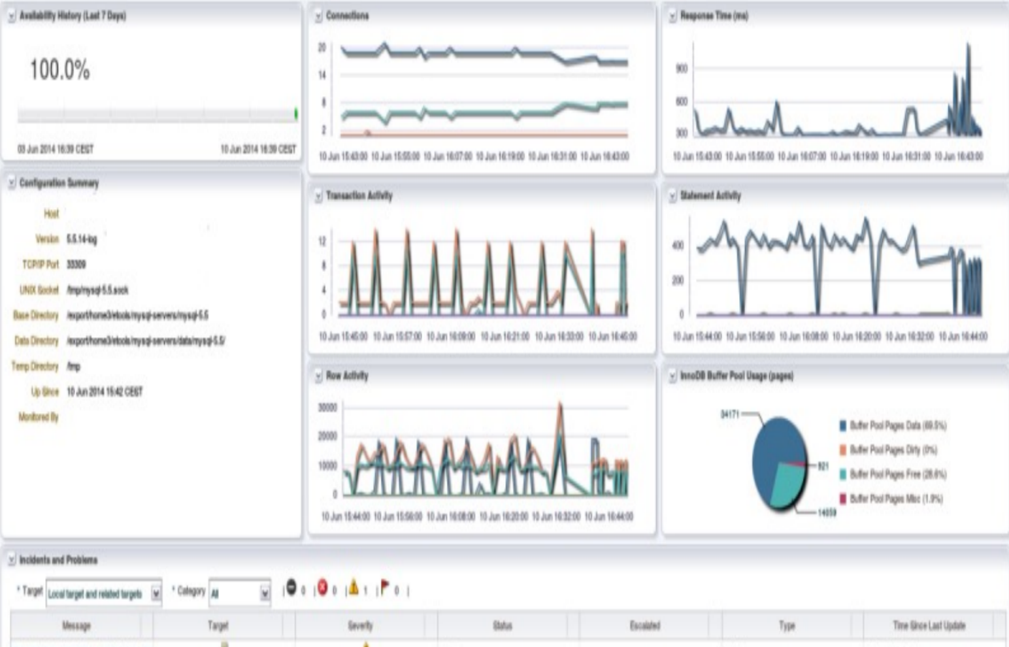Collapse the Row Activity panel
The height and width of the screenshot is (647, 1009).
[x=318, y=376]
